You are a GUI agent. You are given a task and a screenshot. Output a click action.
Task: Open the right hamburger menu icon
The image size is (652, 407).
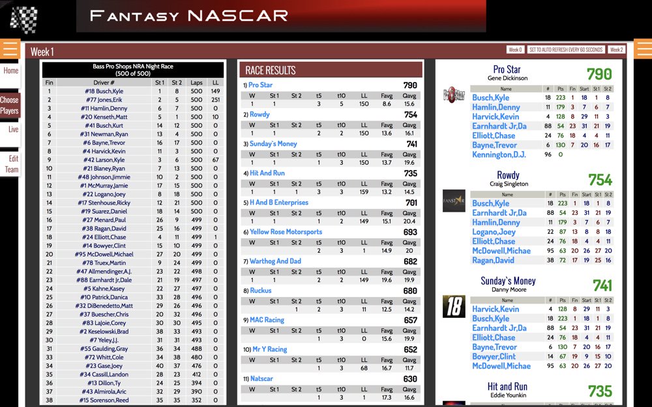643,49
